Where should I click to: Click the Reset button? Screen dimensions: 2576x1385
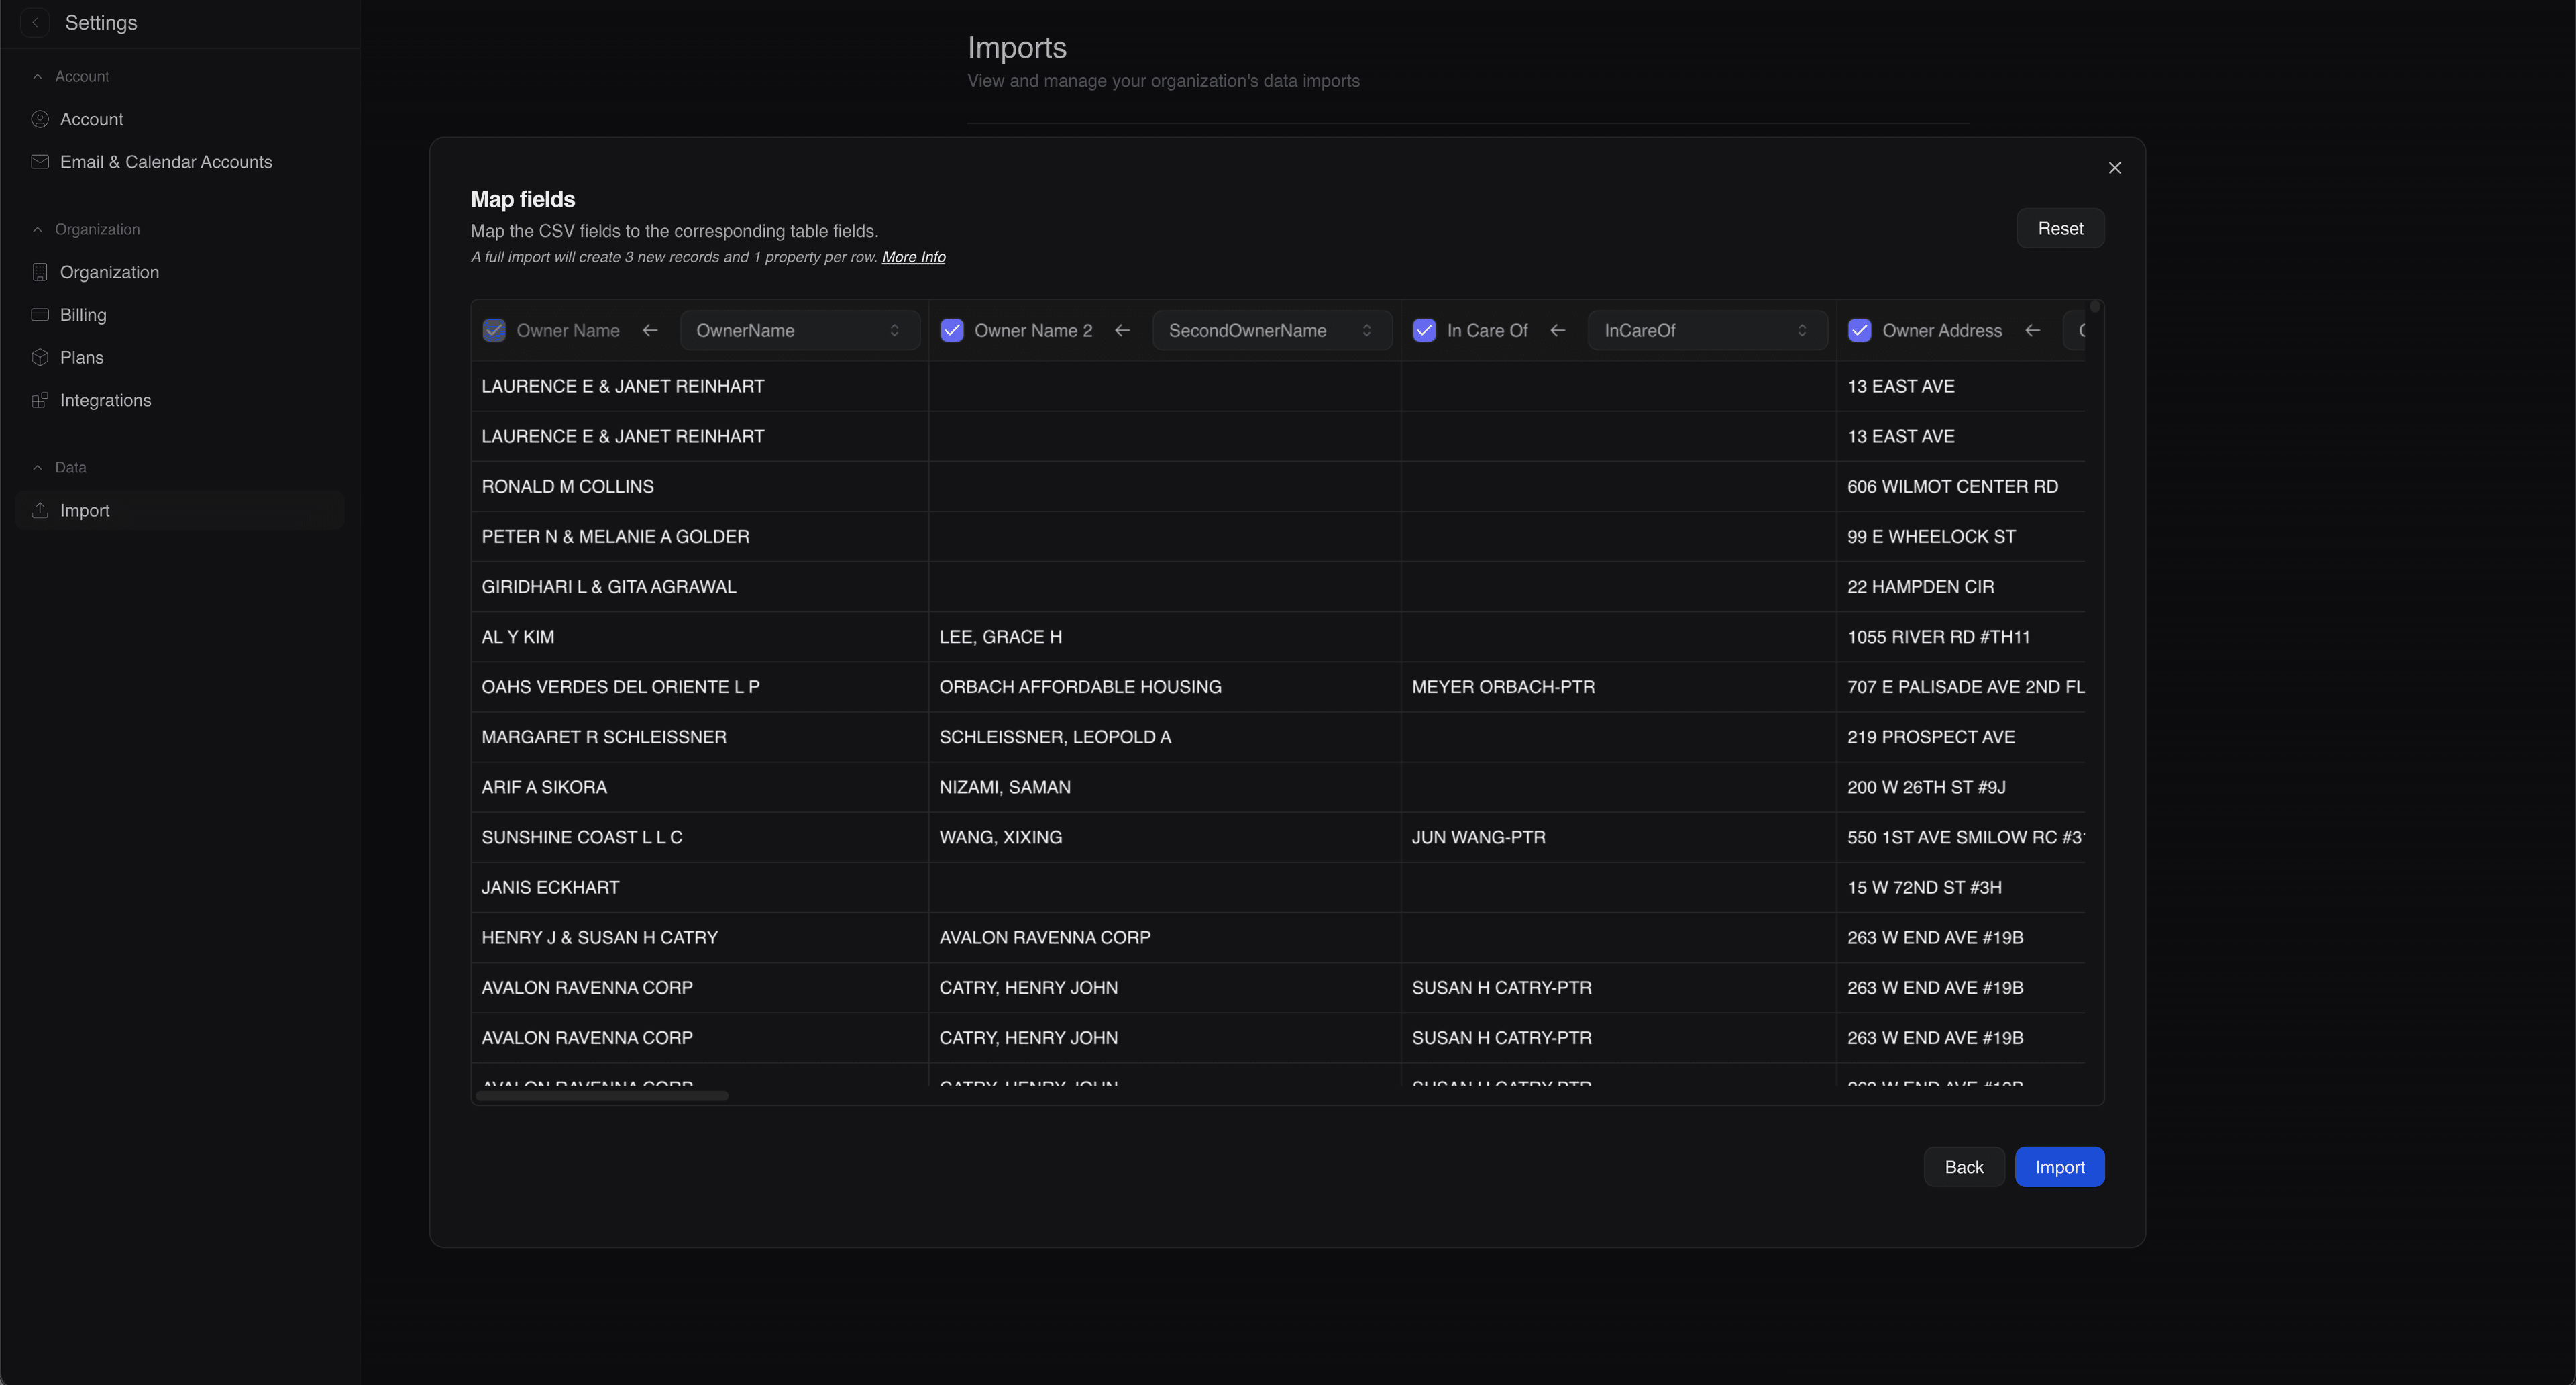coord(2060,228)
